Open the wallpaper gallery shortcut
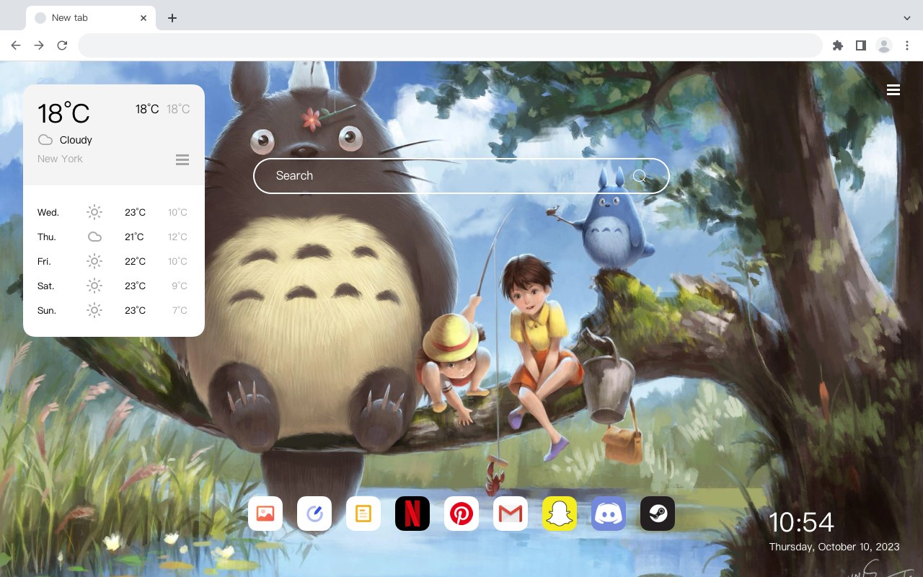The image size is (923, 577). [265, 514]
